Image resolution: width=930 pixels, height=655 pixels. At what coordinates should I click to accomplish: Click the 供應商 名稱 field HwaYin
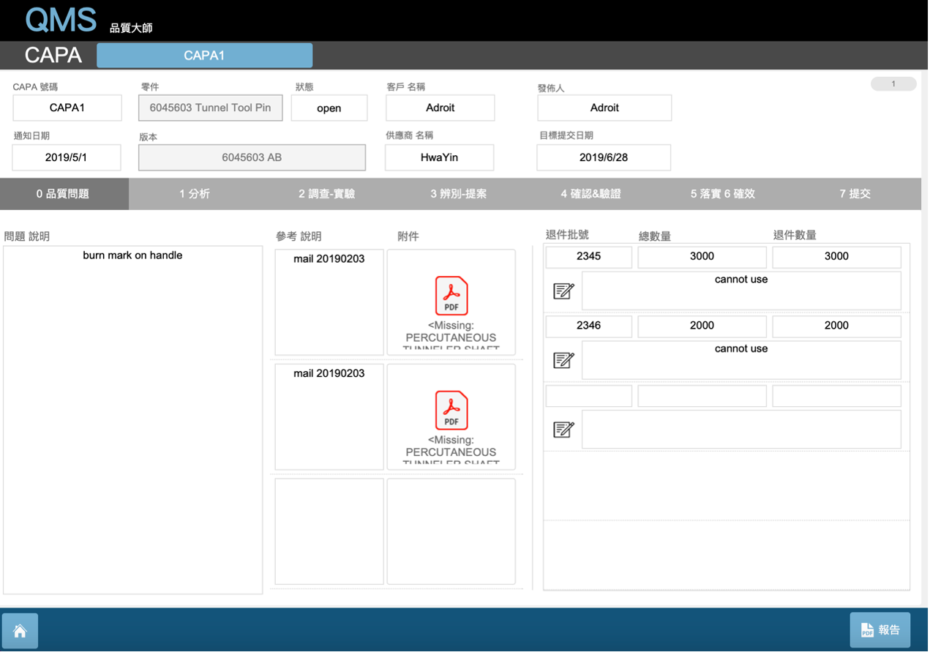(439, 157)
